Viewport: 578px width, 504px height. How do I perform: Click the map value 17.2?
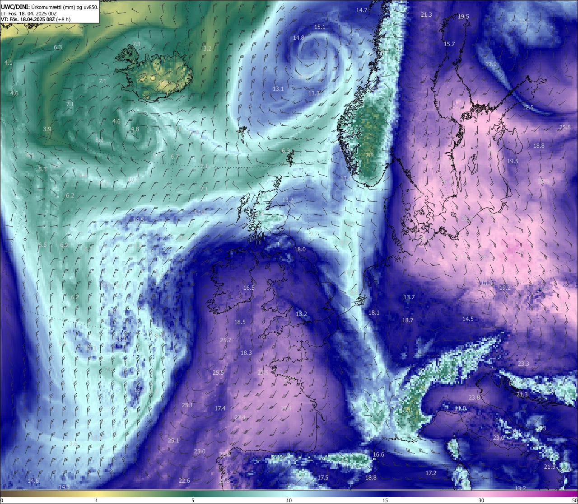pyautogui.click(x=431, y=473)
